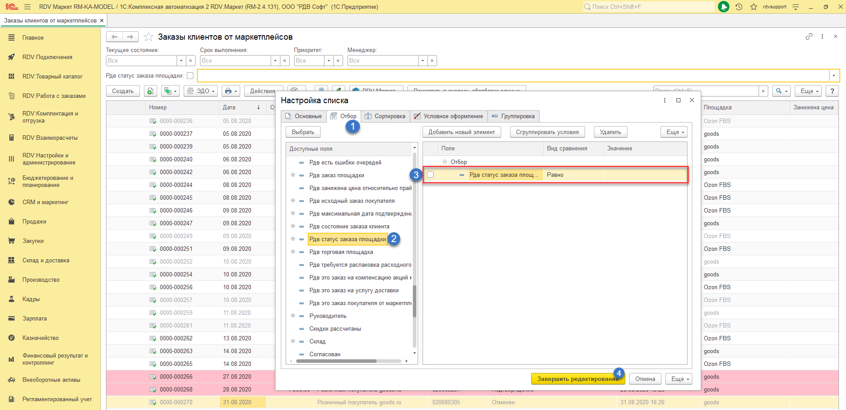This screenshot has height=410, width=846.
Task: Enable the filter row checkbox in Отбор
Action: pyautogui.click(x=431, y=175)
